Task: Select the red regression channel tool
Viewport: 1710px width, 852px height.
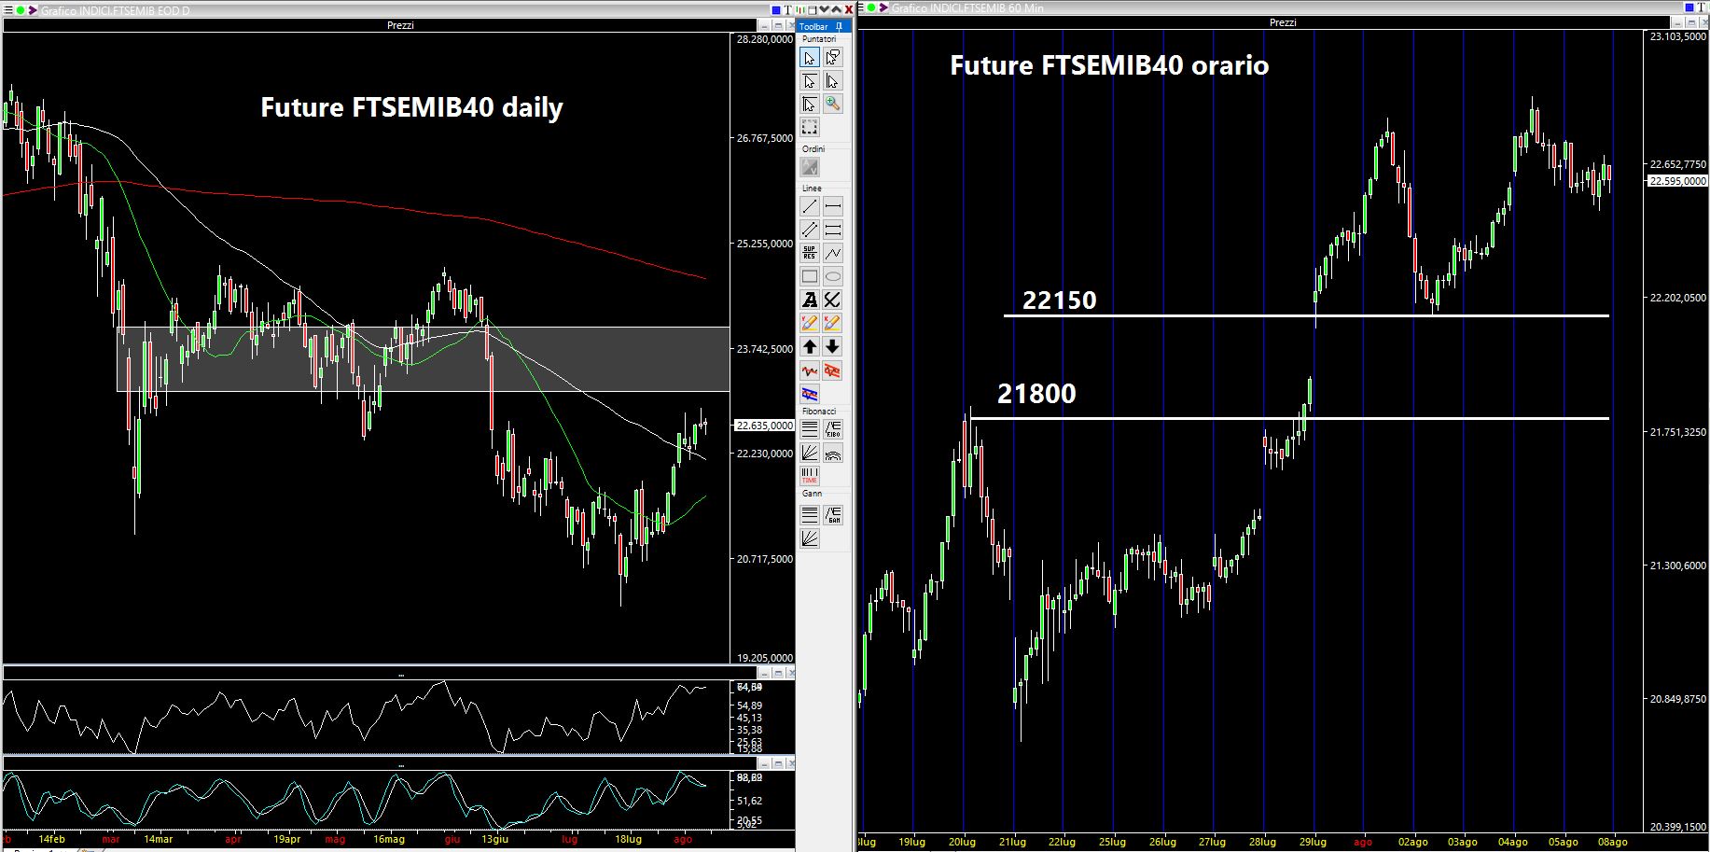Action: coord(833,370)
